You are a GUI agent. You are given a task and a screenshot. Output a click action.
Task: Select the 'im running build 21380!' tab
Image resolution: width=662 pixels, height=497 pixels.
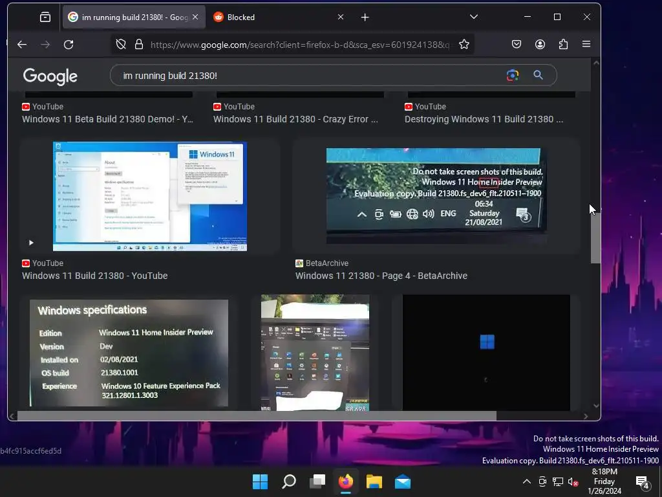click(134, 17)
